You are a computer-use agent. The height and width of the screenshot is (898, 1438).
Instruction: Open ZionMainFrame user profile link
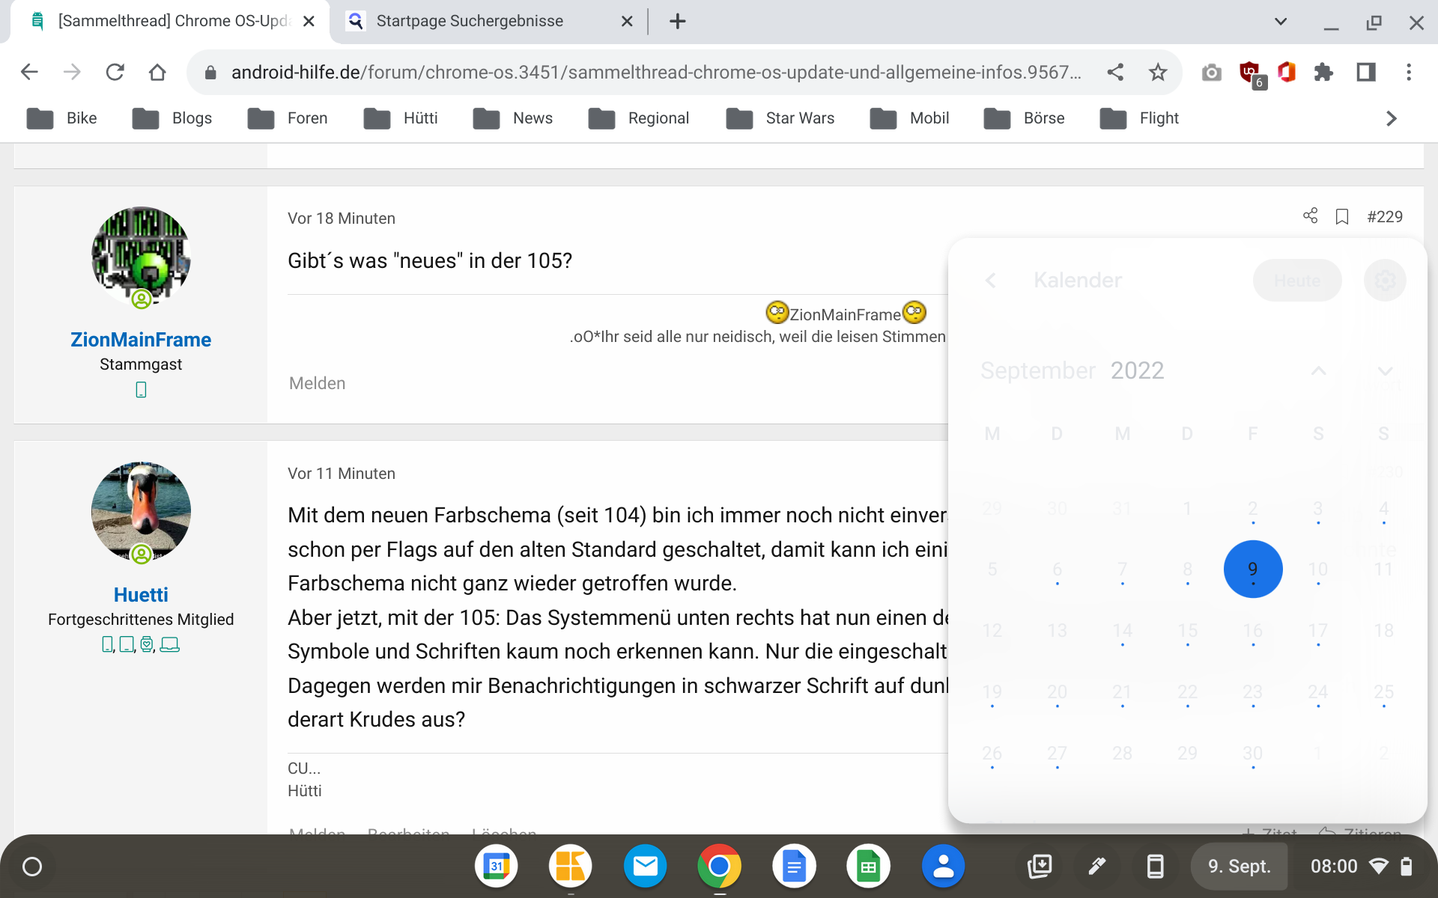141,340
